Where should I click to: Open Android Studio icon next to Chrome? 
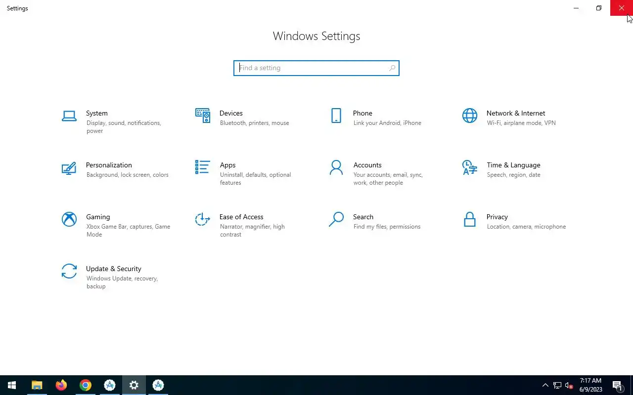tap(109, 385)
